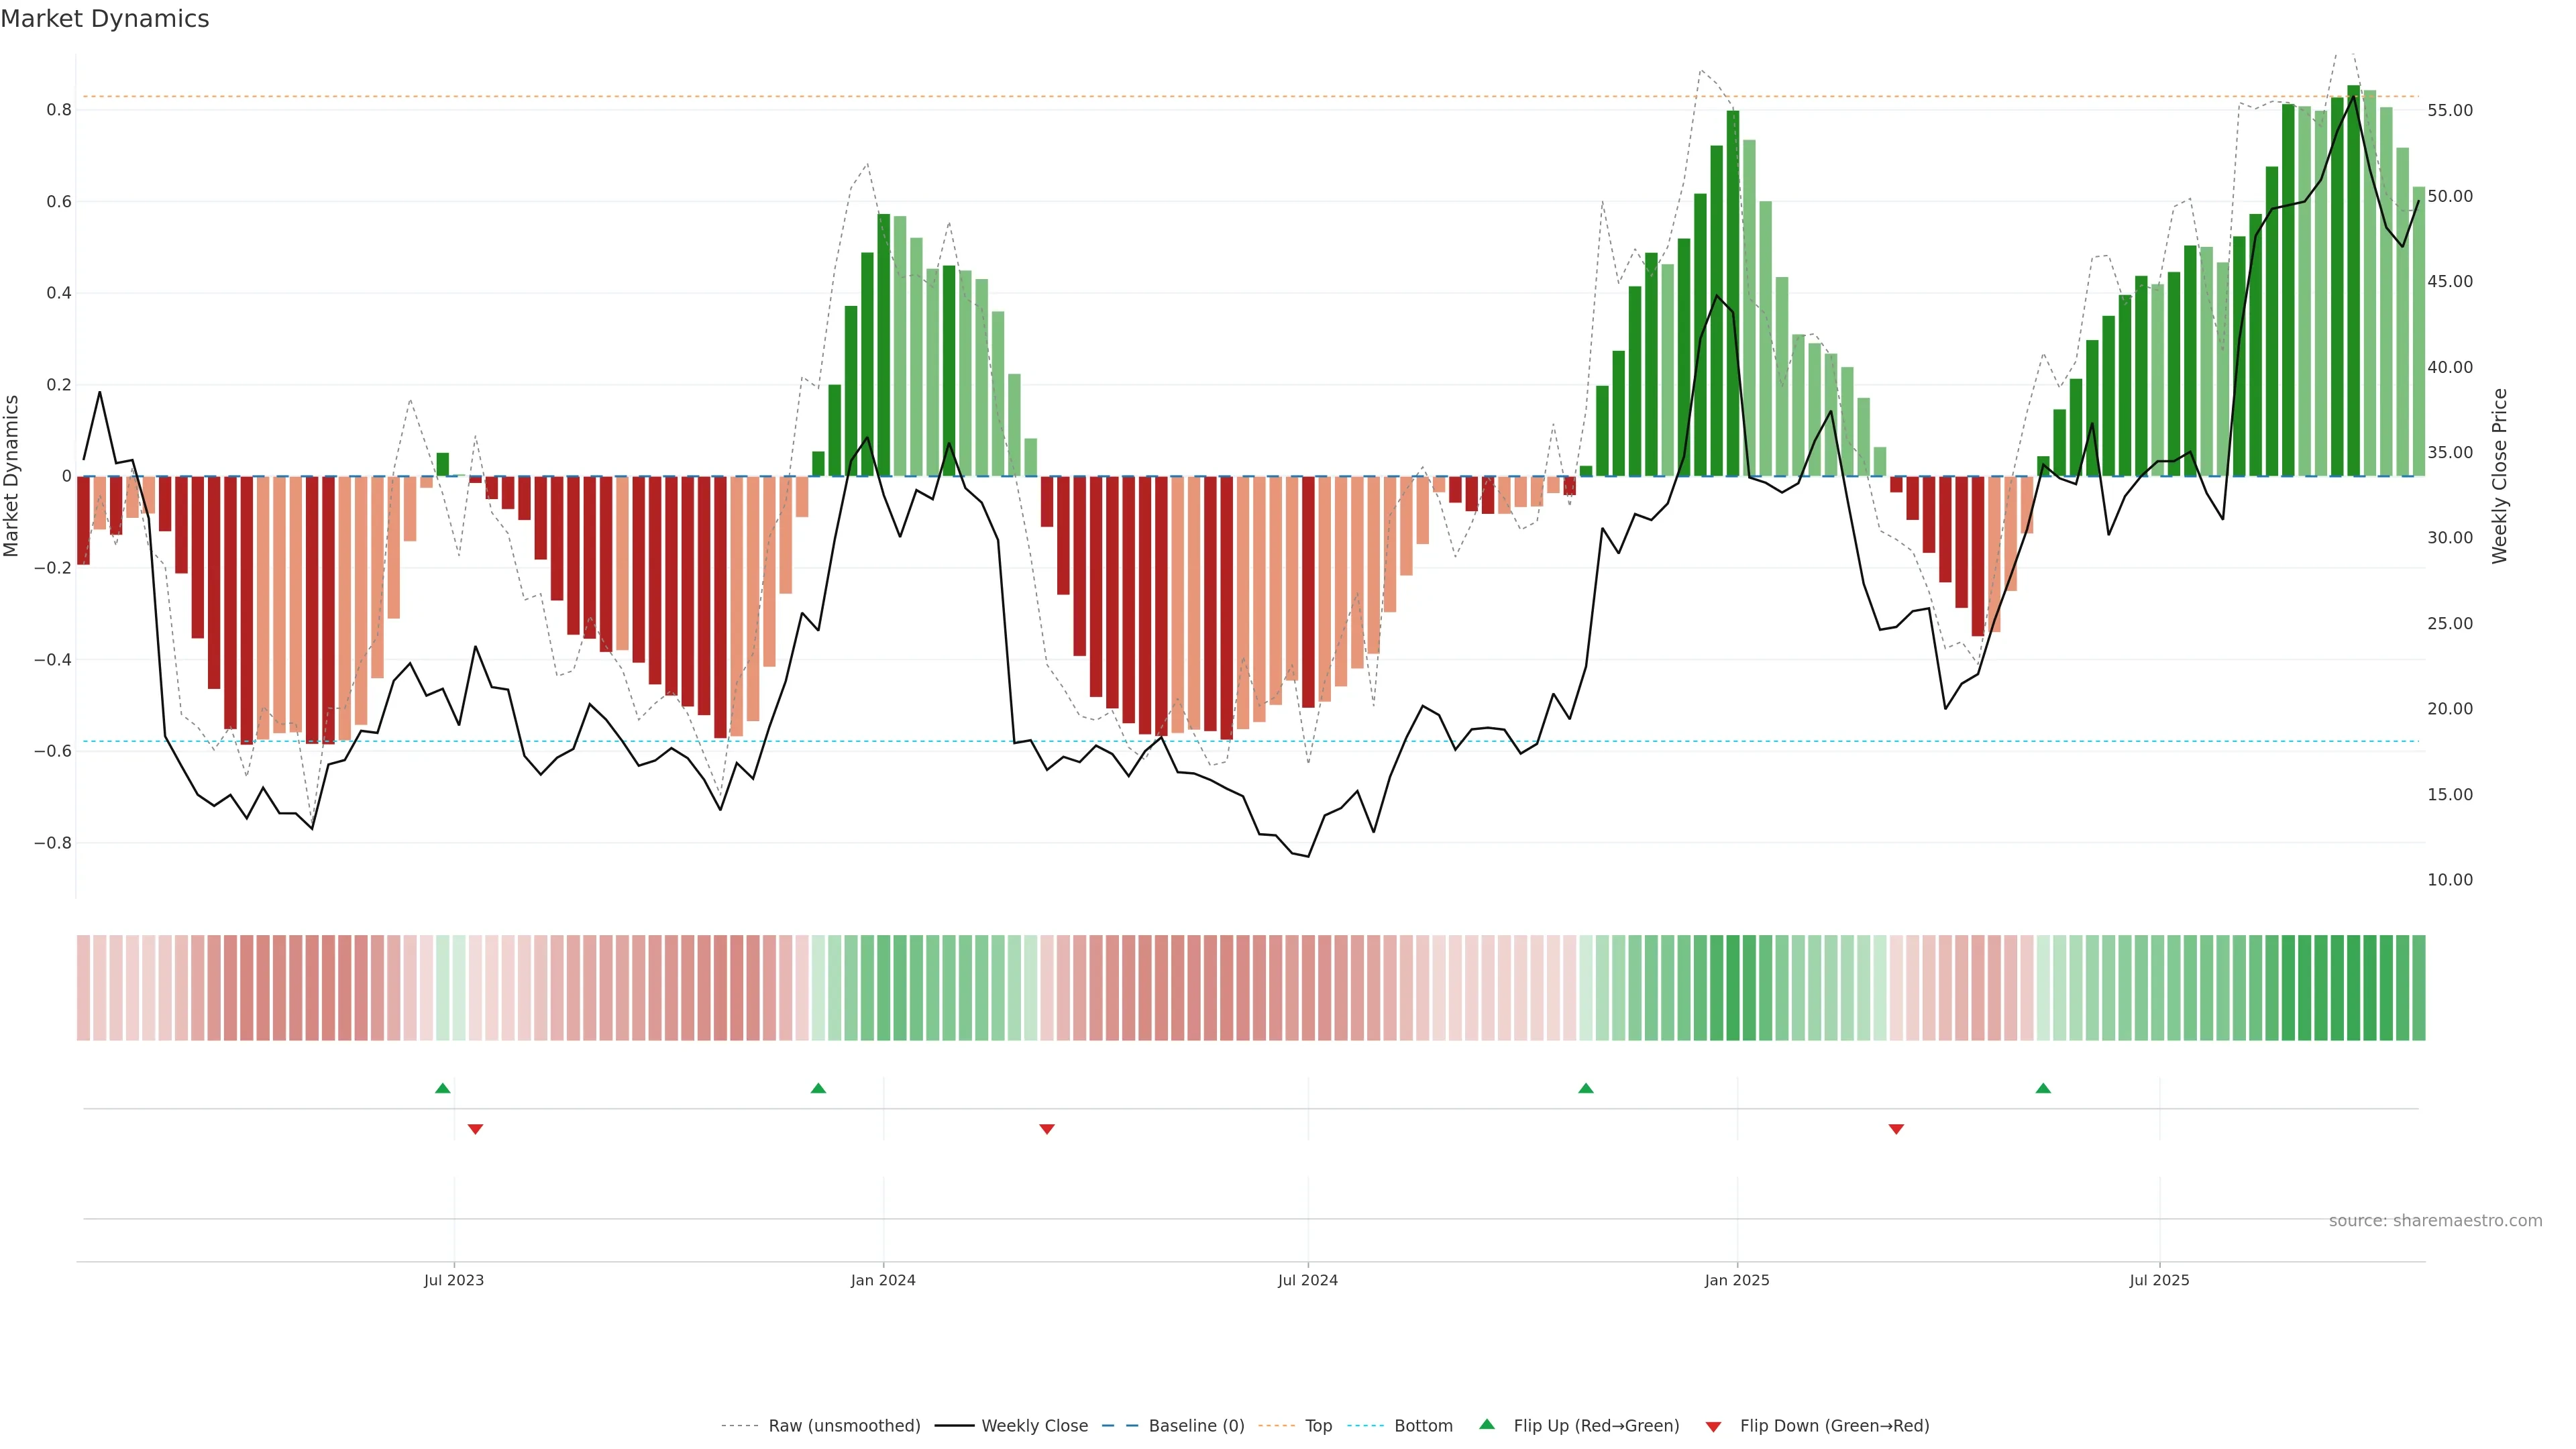This screenshot has height=1449, width=2576.
Task: Click the red flip-down marker after Jan 2024
Action: (1047, 1129)
